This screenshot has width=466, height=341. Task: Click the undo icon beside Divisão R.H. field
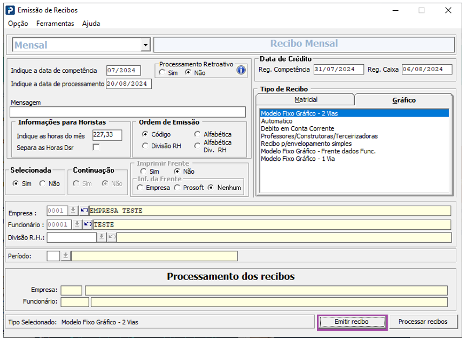click(x=112, y=237)
